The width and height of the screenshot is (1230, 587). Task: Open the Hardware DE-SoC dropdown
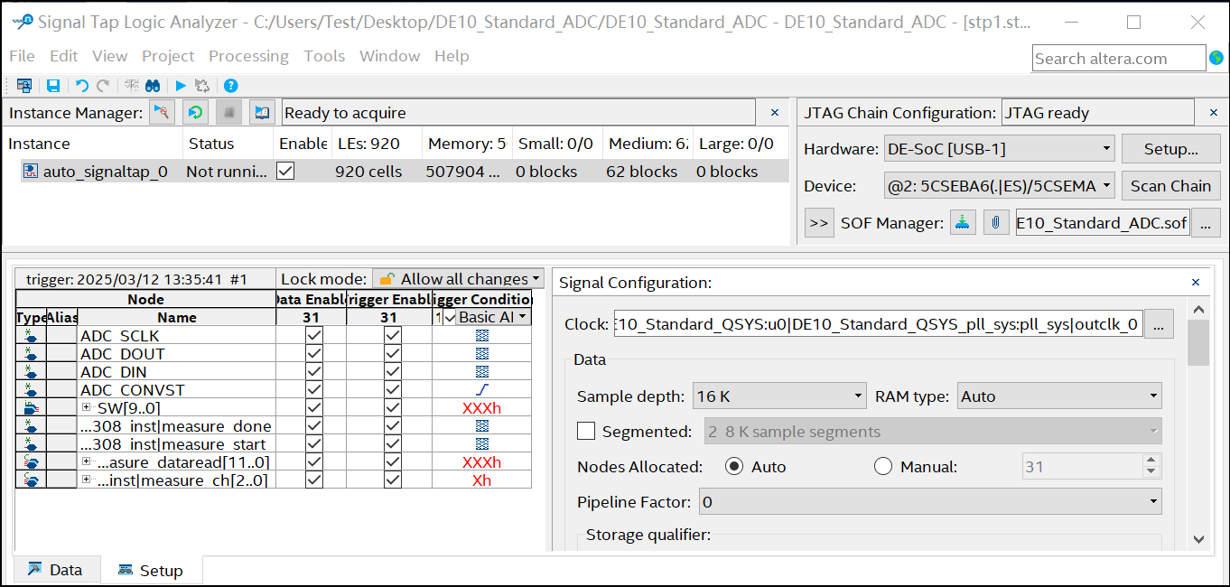click(x=998, y=148)
